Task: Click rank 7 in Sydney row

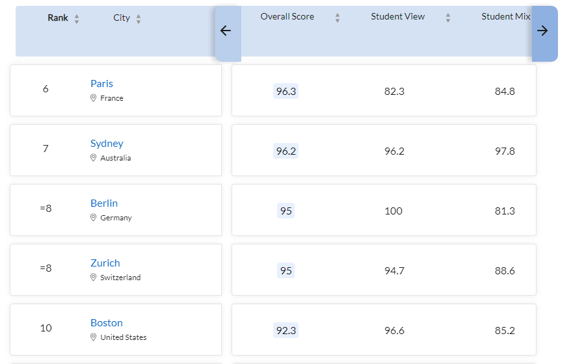Action: pyautogui.click(x=46, y=148)
